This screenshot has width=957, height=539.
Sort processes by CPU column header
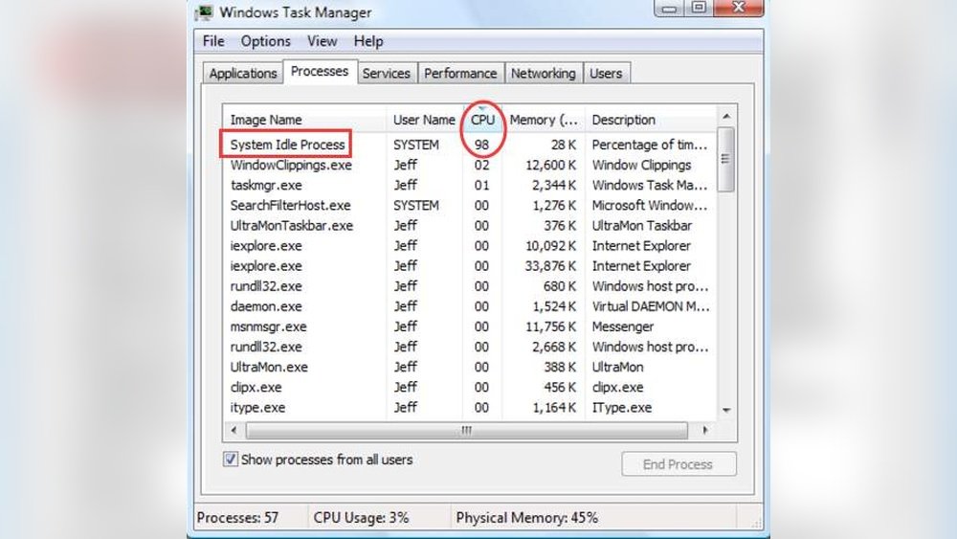483,120
